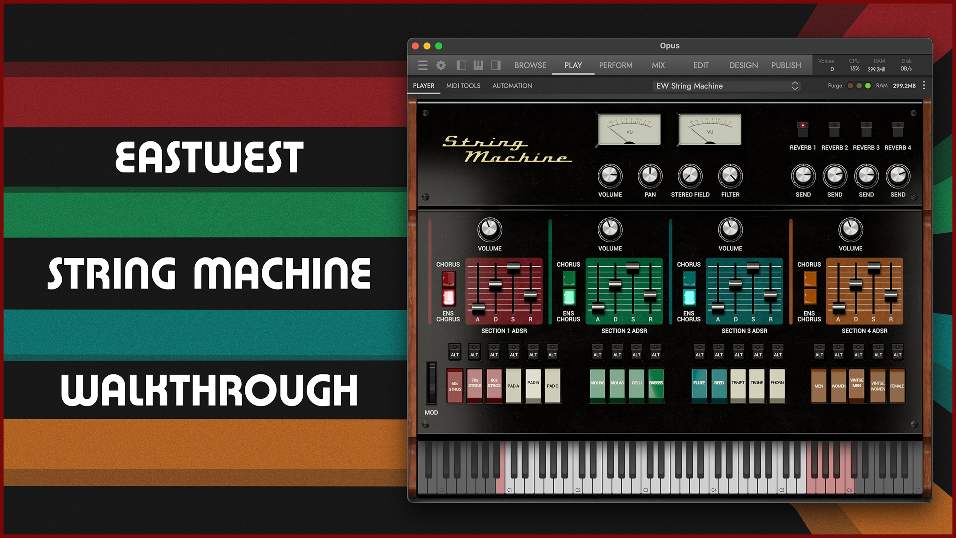Open the three-dot options menu
Viewport: 956px width, 538px height.
(x=924, y=85)
